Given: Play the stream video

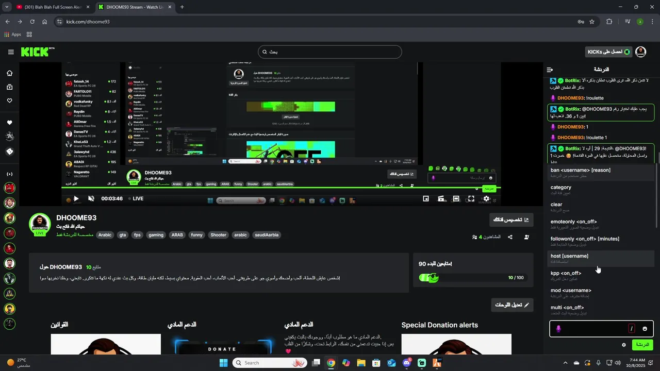Looking at the screenshot, I should coord(76,198).
